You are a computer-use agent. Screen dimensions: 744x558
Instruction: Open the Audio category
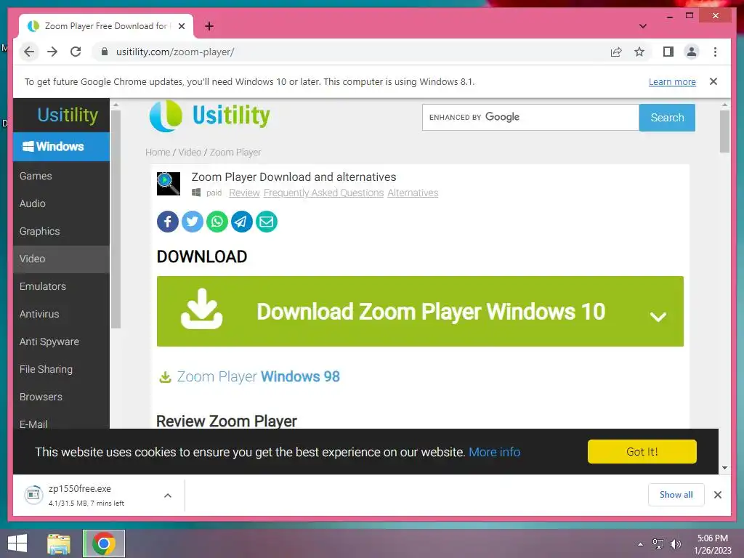coord(61,203)
